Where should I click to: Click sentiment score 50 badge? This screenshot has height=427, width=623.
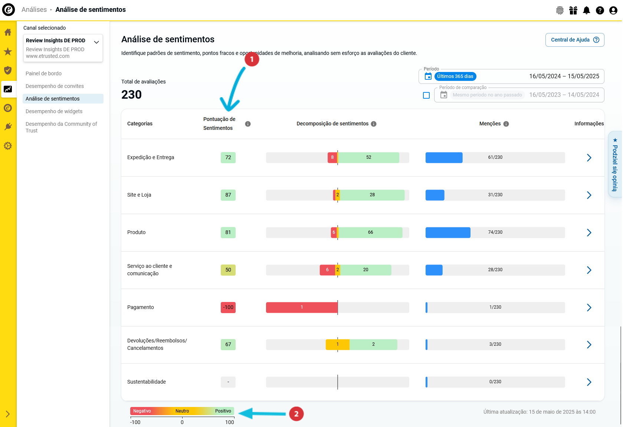tap(228, 270)
